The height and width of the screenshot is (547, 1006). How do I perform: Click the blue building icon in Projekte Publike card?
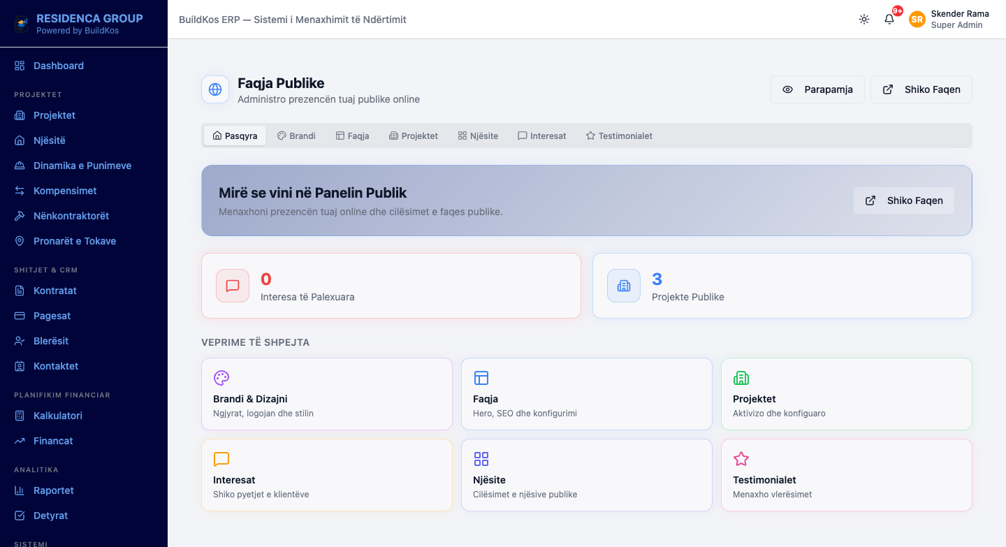tap(624, 286)
